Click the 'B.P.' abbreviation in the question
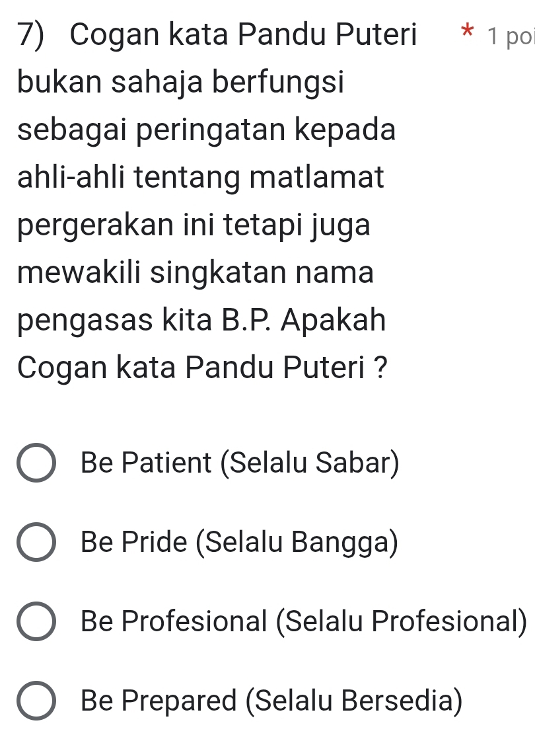Viewport: 535px width, 741px height. [x=246, y=320]
